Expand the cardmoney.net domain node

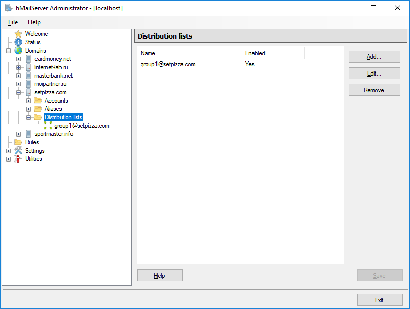tap(18, 59)
